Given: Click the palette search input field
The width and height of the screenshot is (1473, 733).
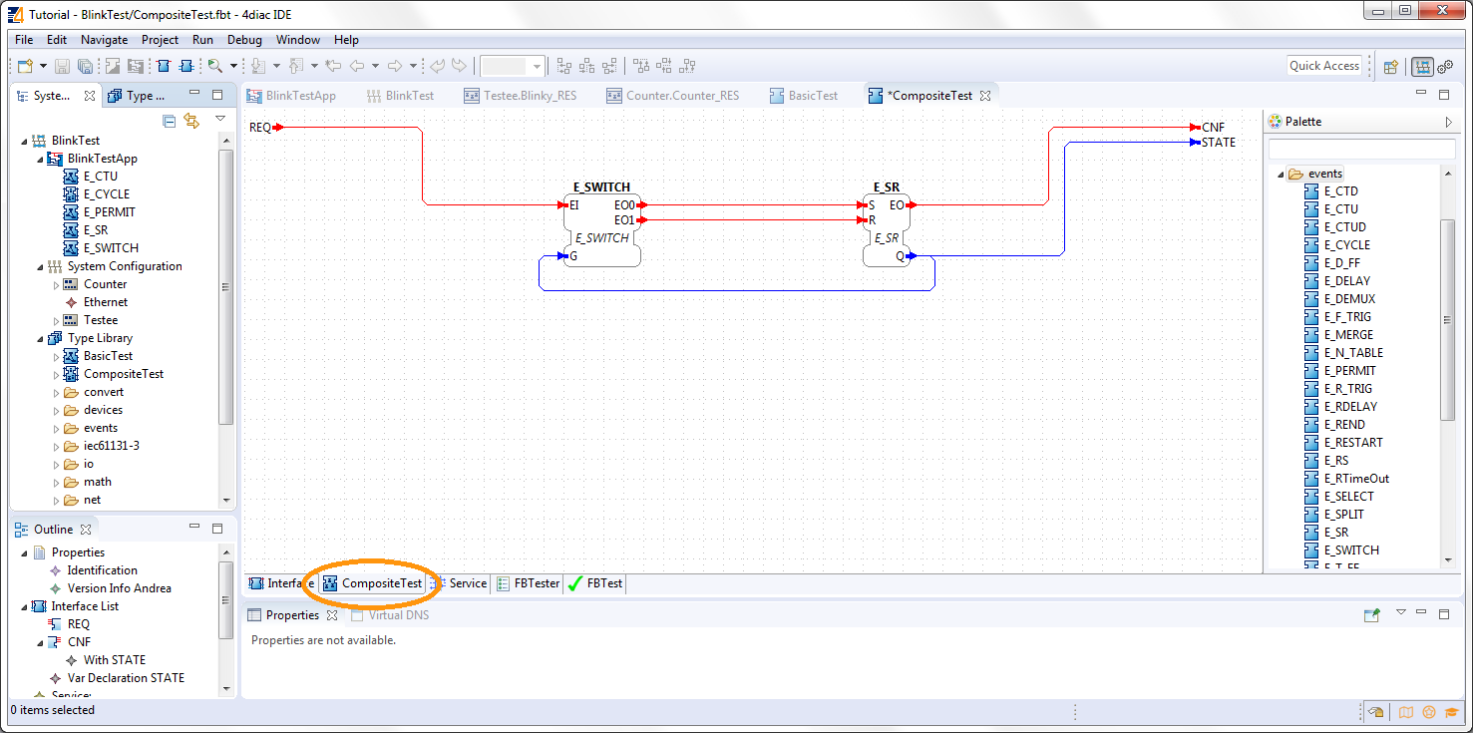Looking at the screenshot, I should coord(1362,148).
